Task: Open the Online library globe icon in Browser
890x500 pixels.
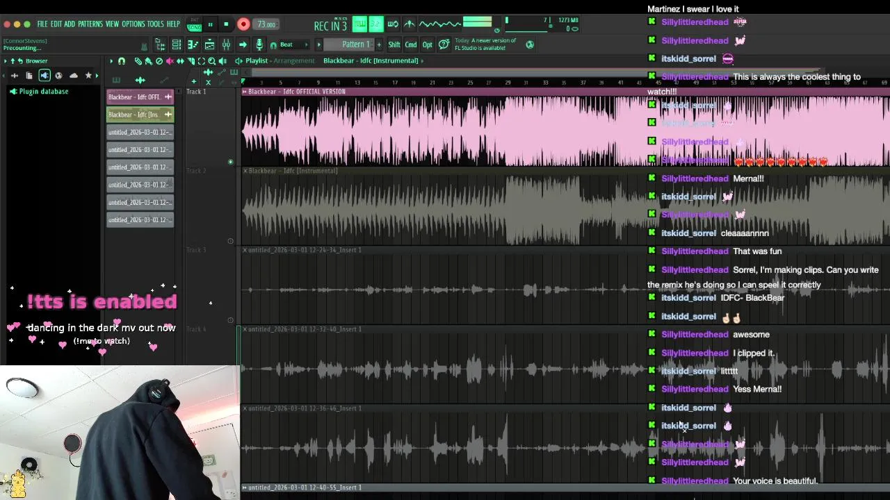Action: coord(58,76)
